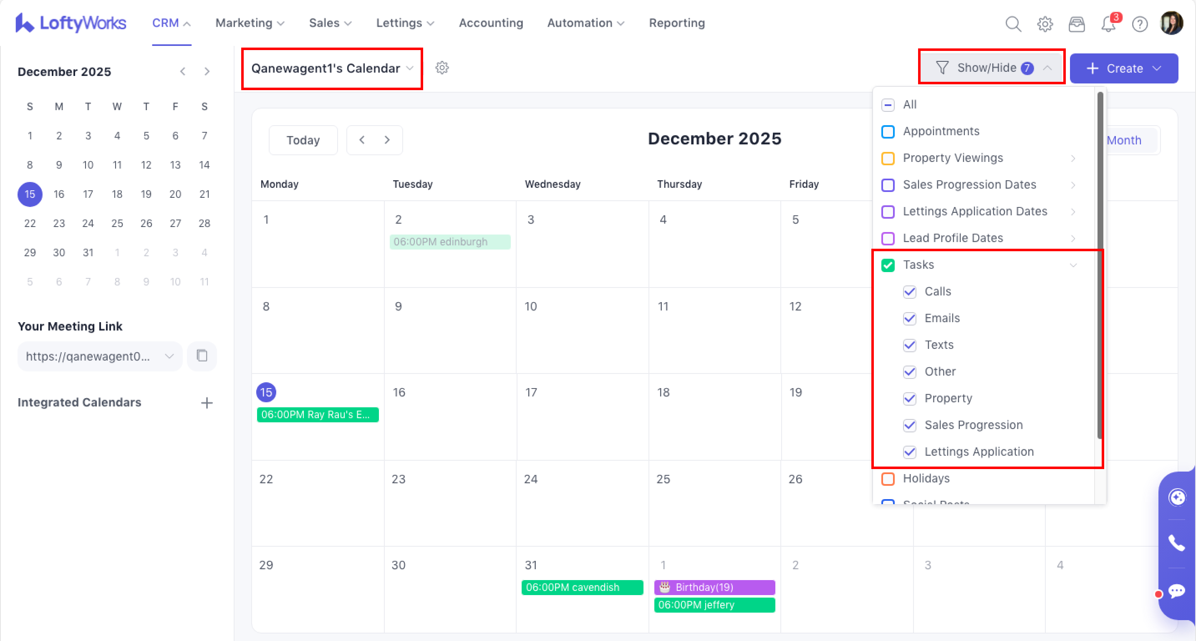Open the search magnifier icon
This screenshot has height=641, width=1196.
pos(1013,24)
